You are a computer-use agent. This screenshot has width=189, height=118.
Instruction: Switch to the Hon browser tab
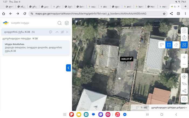(152, 6)
